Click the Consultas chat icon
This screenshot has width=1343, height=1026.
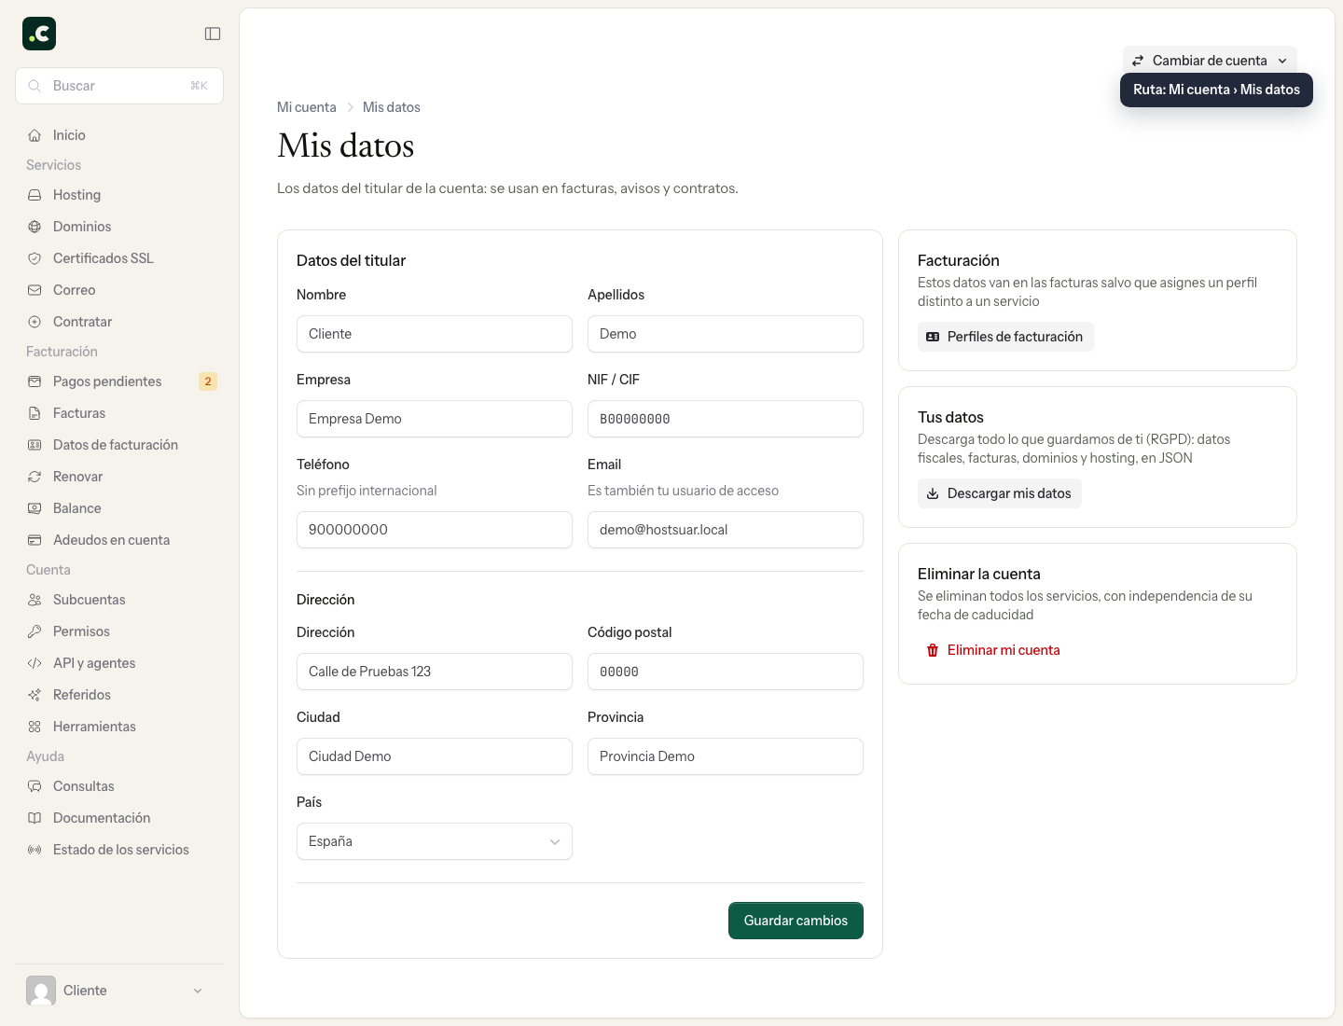35,786
